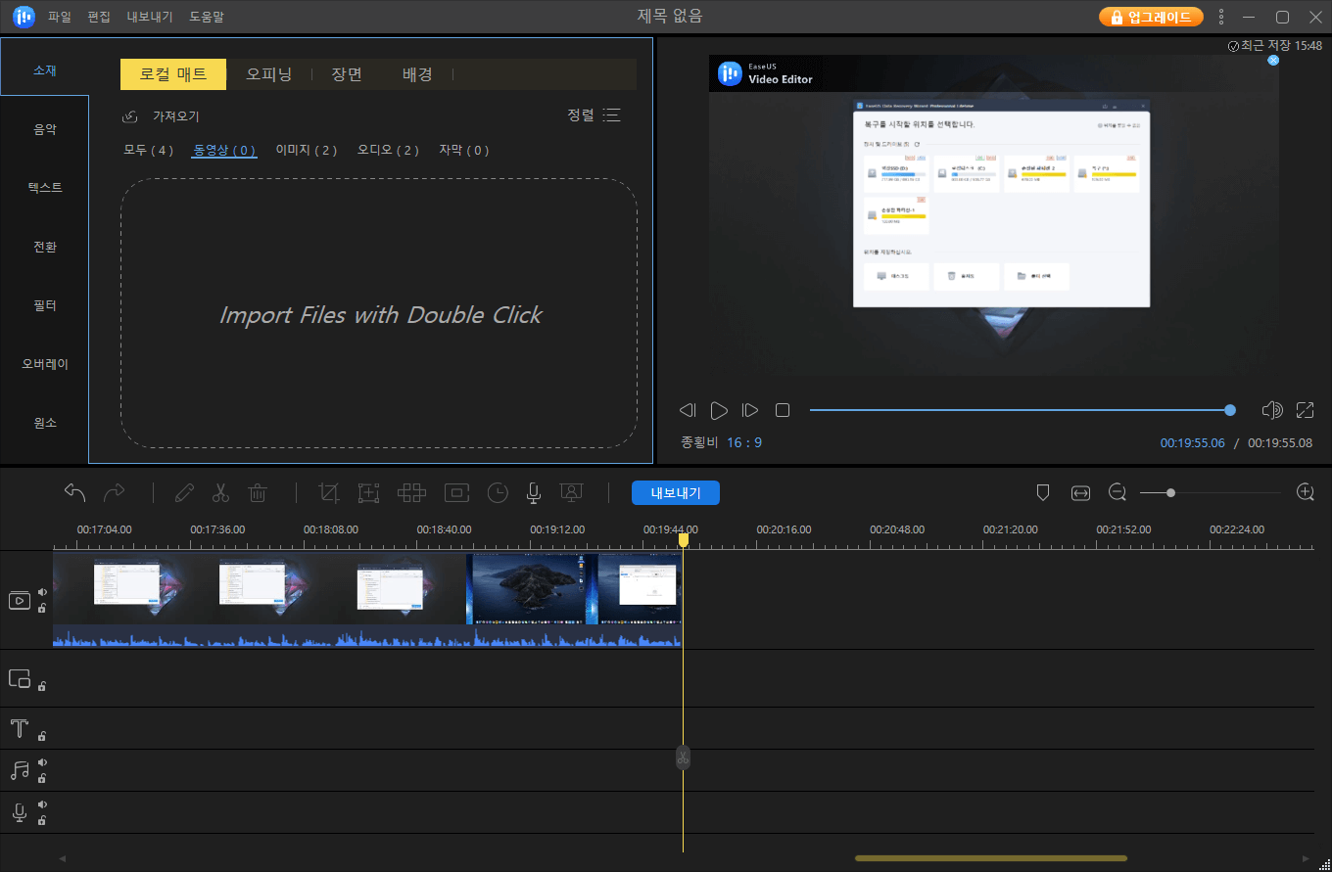Click the trash Delete icon

(258, 492)
